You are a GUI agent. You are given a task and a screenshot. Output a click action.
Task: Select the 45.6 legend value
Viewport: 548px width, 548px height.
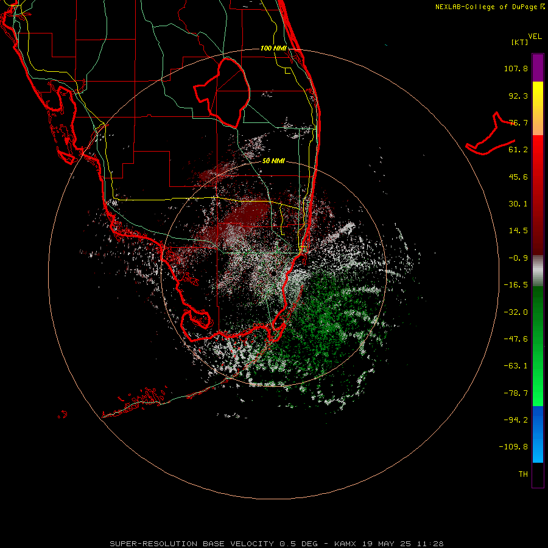click(x=518, y=177)
